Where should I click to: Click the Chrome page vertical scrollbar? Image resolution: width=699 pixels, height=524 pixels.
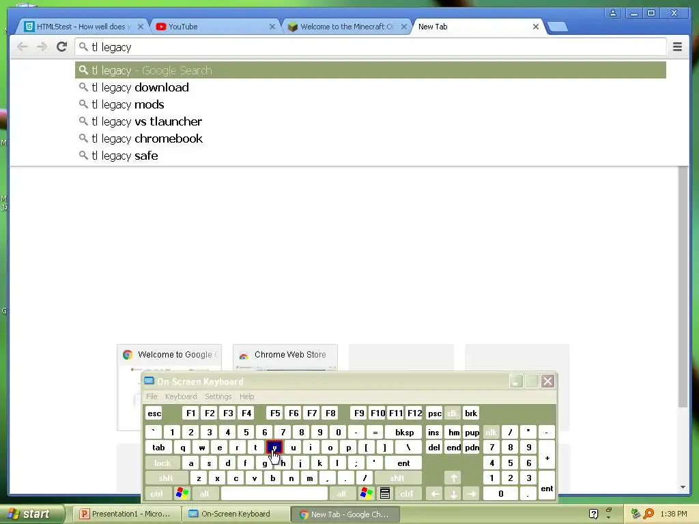point(683,285)
